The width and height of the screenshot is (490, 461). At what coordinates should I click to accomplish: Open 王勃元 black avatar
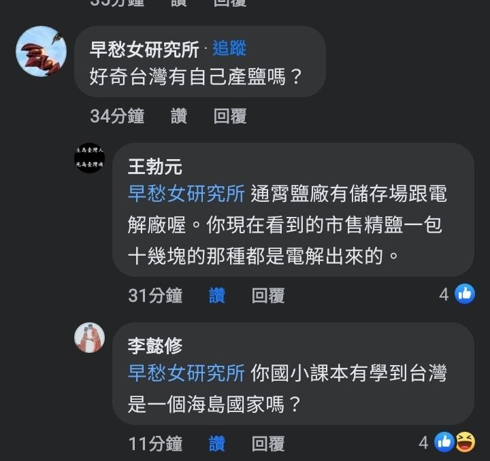(x=89, y=158)
